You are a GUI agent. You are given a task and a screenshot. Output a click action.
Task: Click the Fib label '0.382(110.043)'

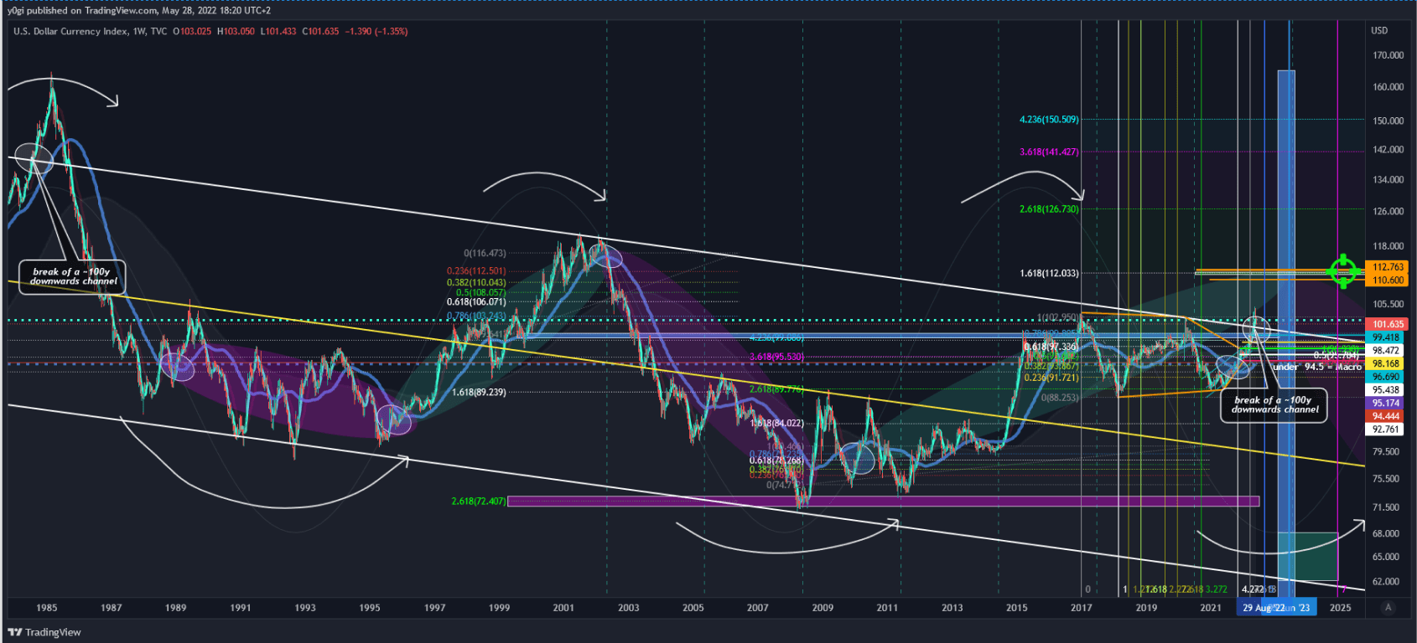[476, 283]
